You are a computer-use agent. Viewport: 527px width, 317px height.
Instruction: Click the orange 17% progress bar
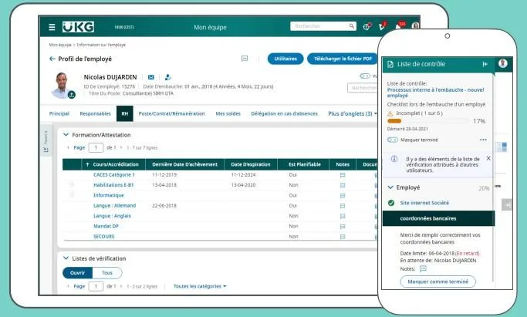point(394,121)
